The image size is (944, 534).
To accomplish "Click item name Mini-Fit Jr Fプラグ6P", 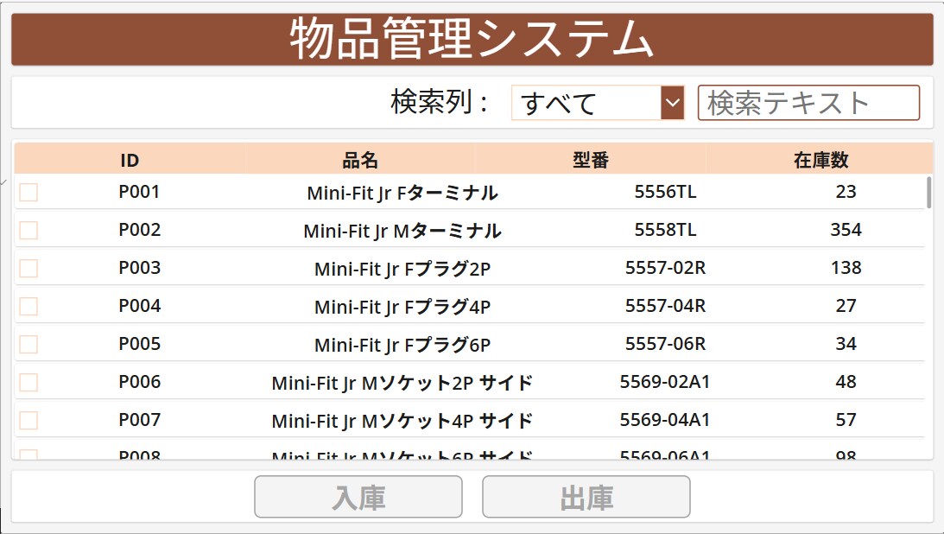I will [x=402, y=345].
